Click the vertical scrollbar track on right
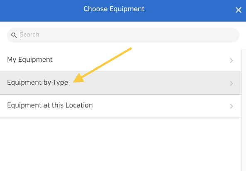The image size is (246, 171). pyautogui.click(x=244, y=110)
